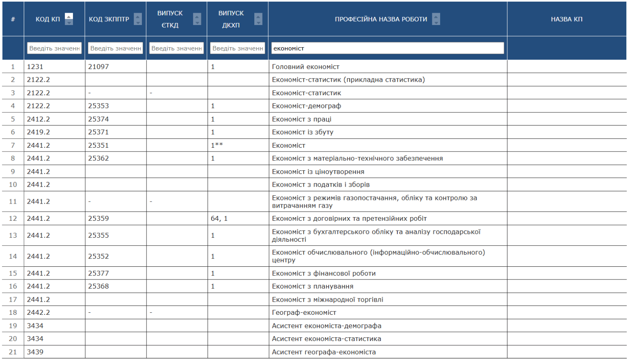Toggle sort arrows in ВИПУСК ДКХП column
Image resolution: width=630 pixels, height=362 pixels.
[x=258, y=19]
